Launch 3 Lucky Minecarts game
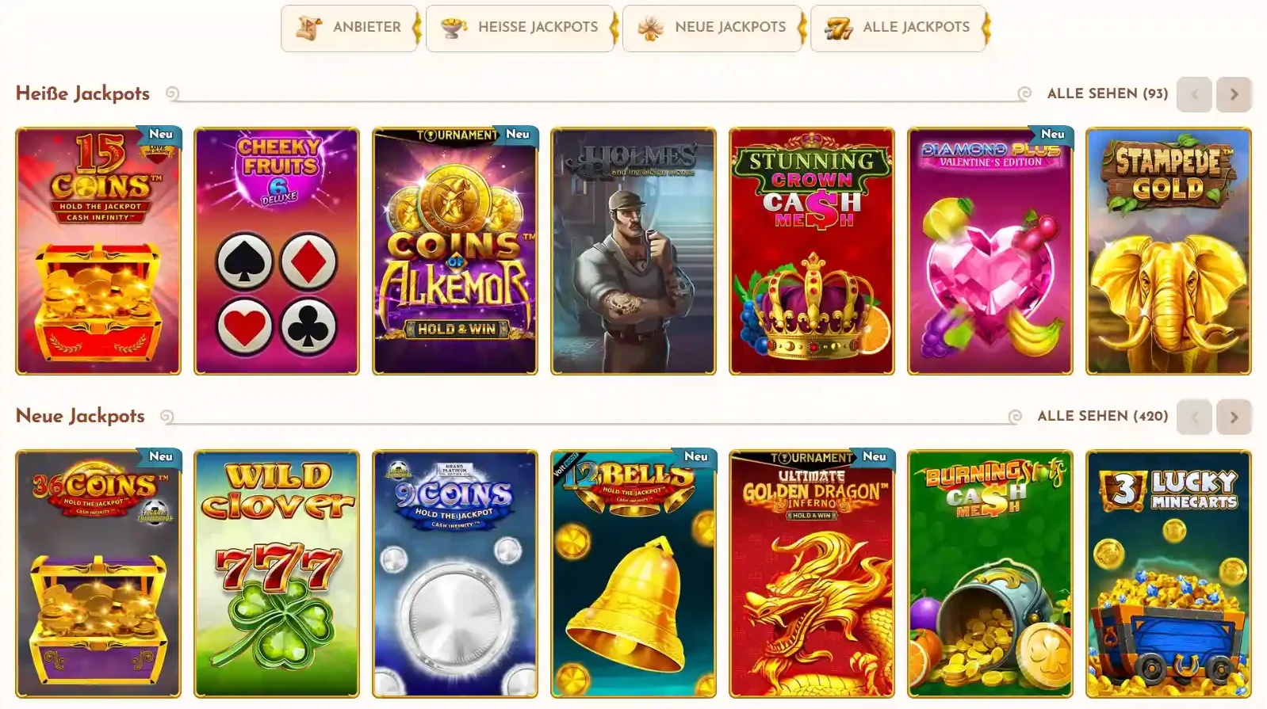The height and width of the screenshot is (709, 1267). (x=1169, y=574)
